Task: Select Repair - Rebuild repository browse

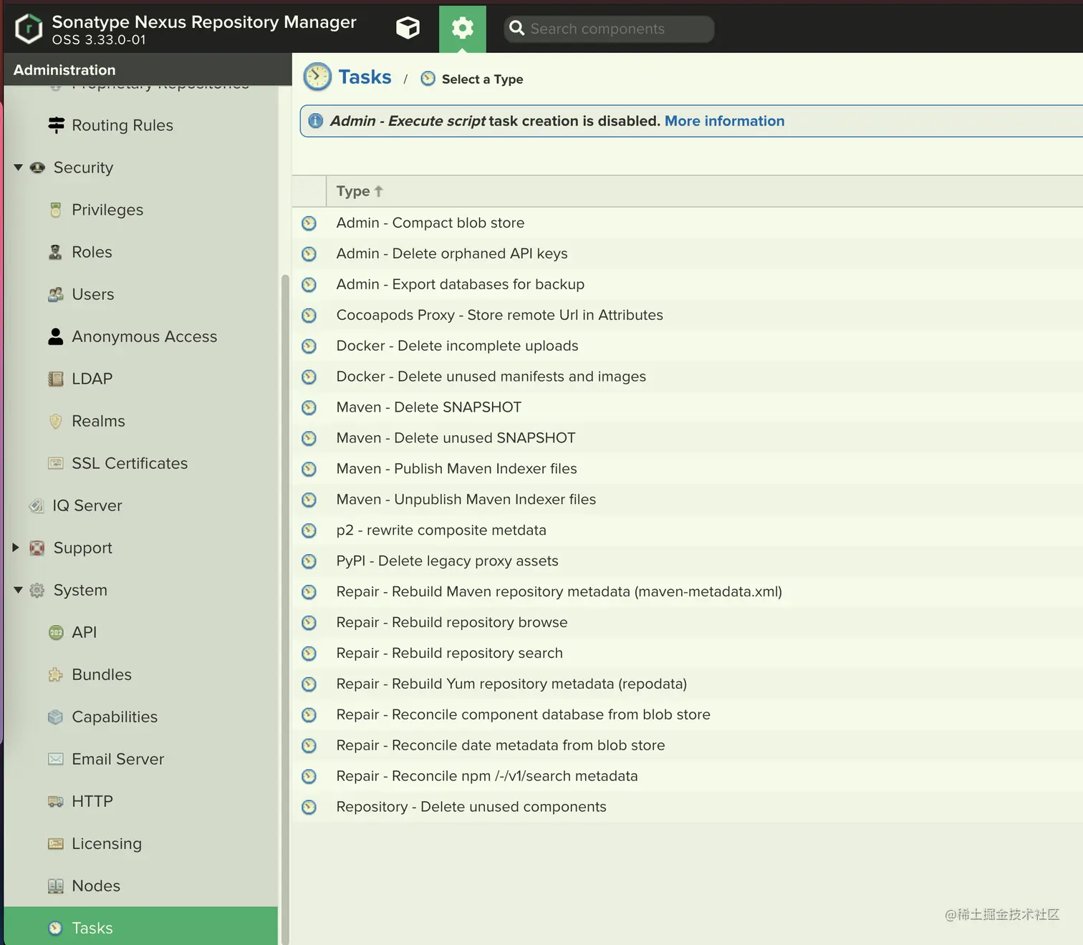Action: click(x=688, y=623)
